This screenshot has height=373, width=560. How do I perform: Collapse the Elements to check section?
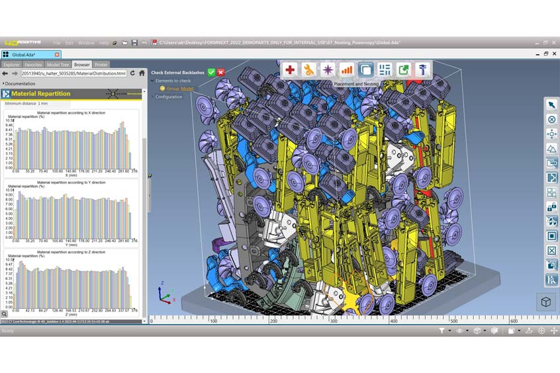pyautogui.click(x=152, y=81)
